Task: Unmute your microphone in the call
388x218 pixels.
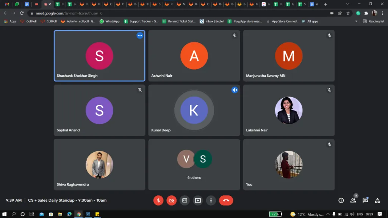Action: (158, 201)
